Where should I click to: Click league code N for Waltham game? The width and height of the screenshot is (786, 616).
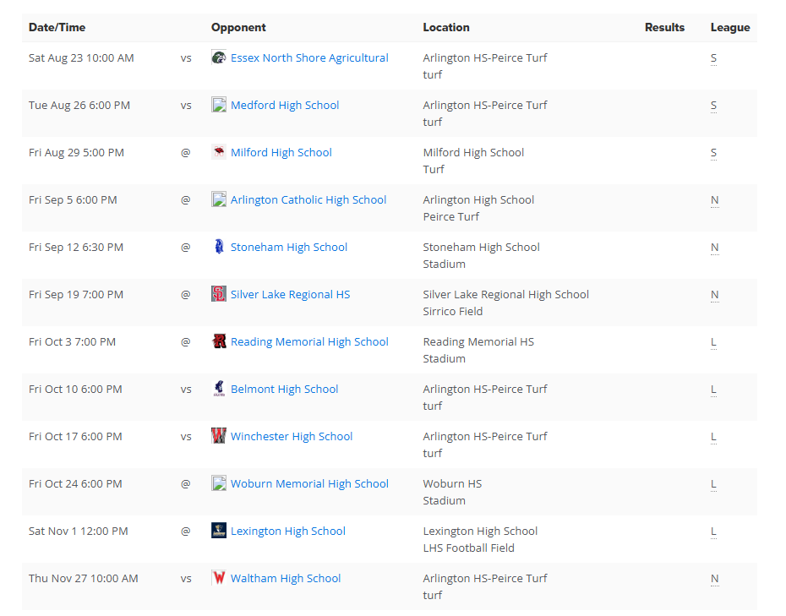[715, 579]
